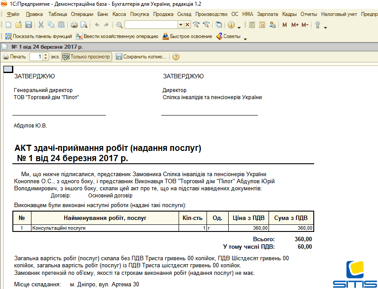Screen dimensions: 378x289
Task: Select the Консультаційні послуги table cell
Action: point(105,228)
